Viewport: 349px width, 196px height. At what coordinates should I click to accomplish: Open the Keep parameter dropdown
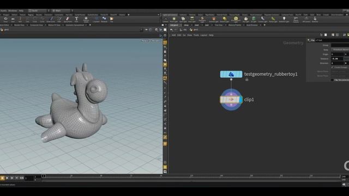tap(340, 50)
